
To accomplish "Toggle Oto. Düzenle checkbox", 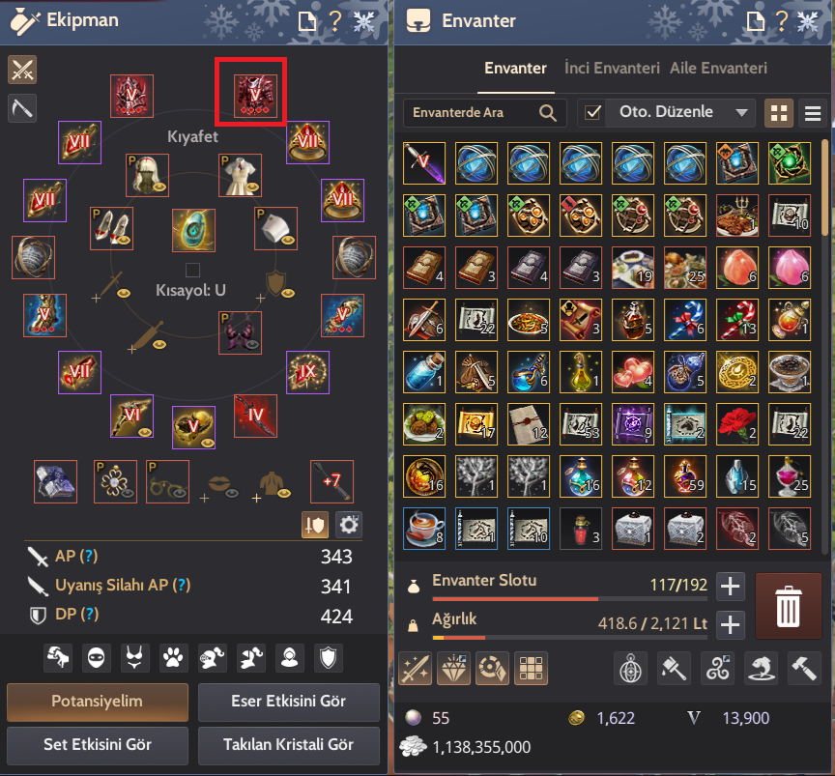I will pos(592,112).
